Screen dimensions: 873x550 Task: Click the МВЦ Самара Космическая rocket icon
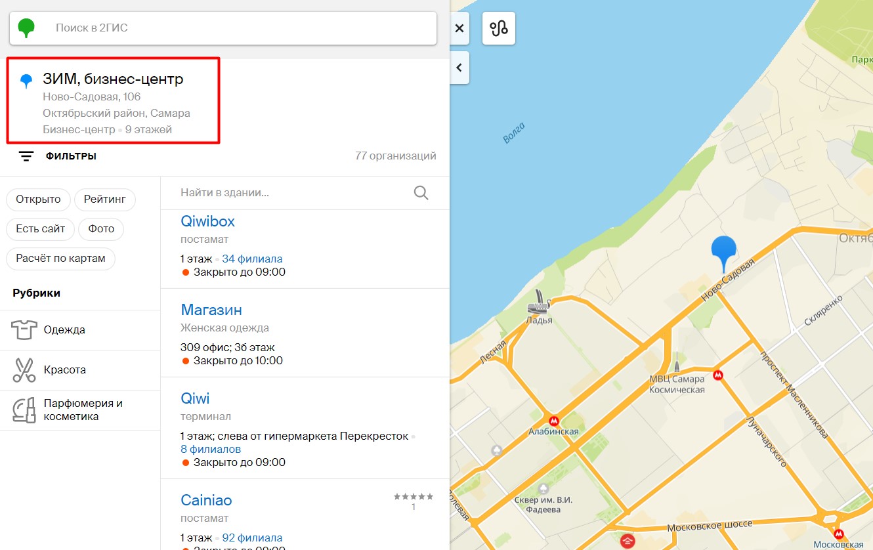tap(676, 362)
